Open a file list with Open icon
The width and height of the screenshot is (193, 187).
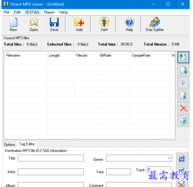click(x=34, y=24)
